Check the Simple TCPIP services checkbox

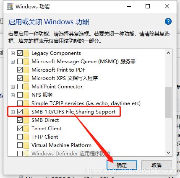tap(20, 103)
